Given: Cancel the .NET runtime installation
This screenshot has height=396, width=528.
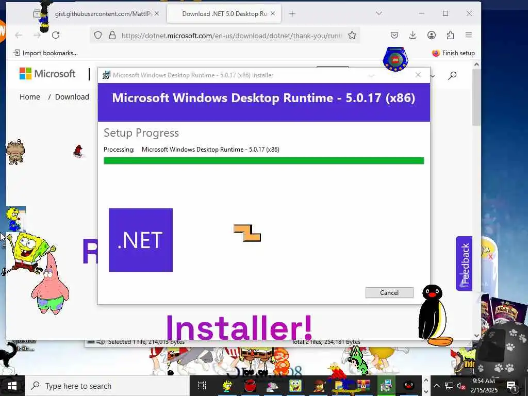Looking at the screenshot, I should (x=389, y=293).
